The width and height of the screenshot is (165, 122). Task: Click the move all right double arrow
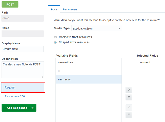click(129, 97)
